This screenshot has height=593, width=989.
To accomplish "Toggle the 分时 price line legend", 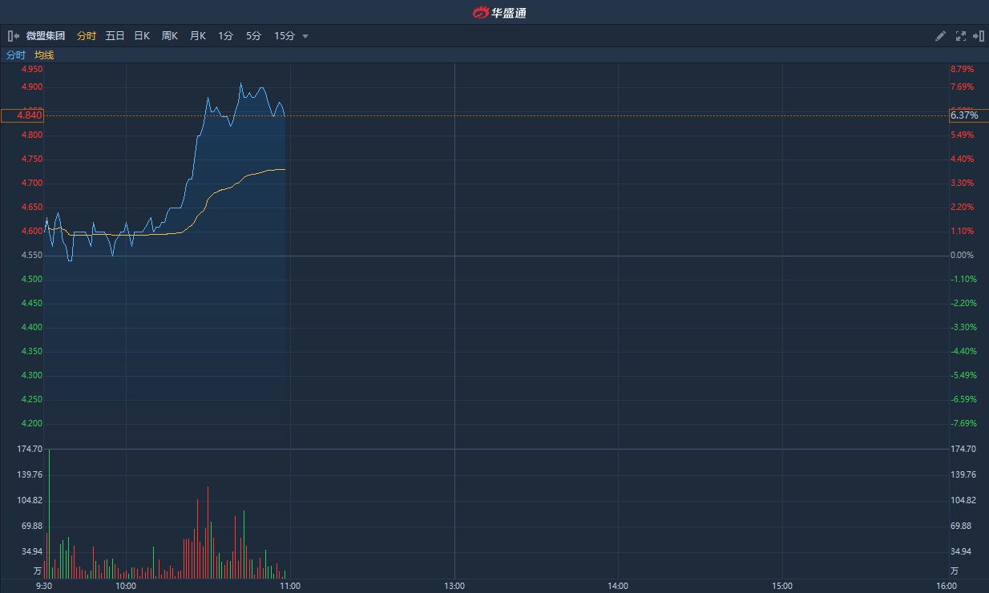I will click(16, 55).
